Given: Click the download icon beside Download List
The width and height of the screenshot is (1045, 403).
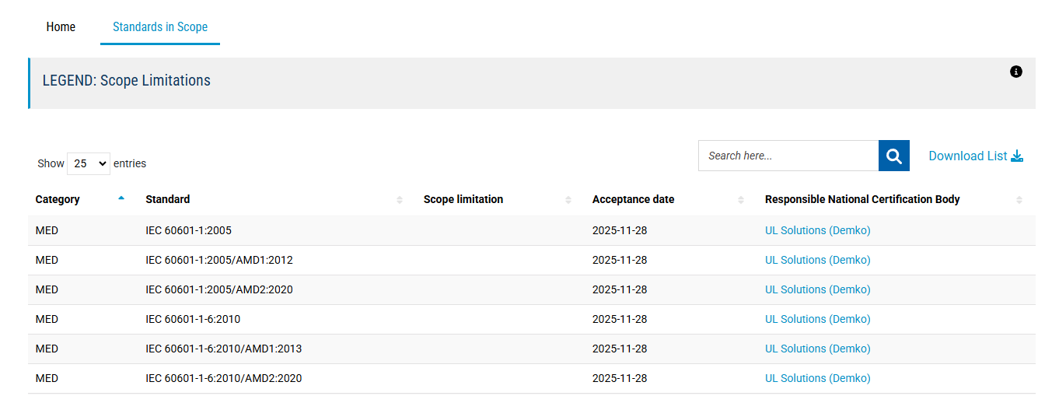Looking at the screenshot, I should click(1017, 156).
